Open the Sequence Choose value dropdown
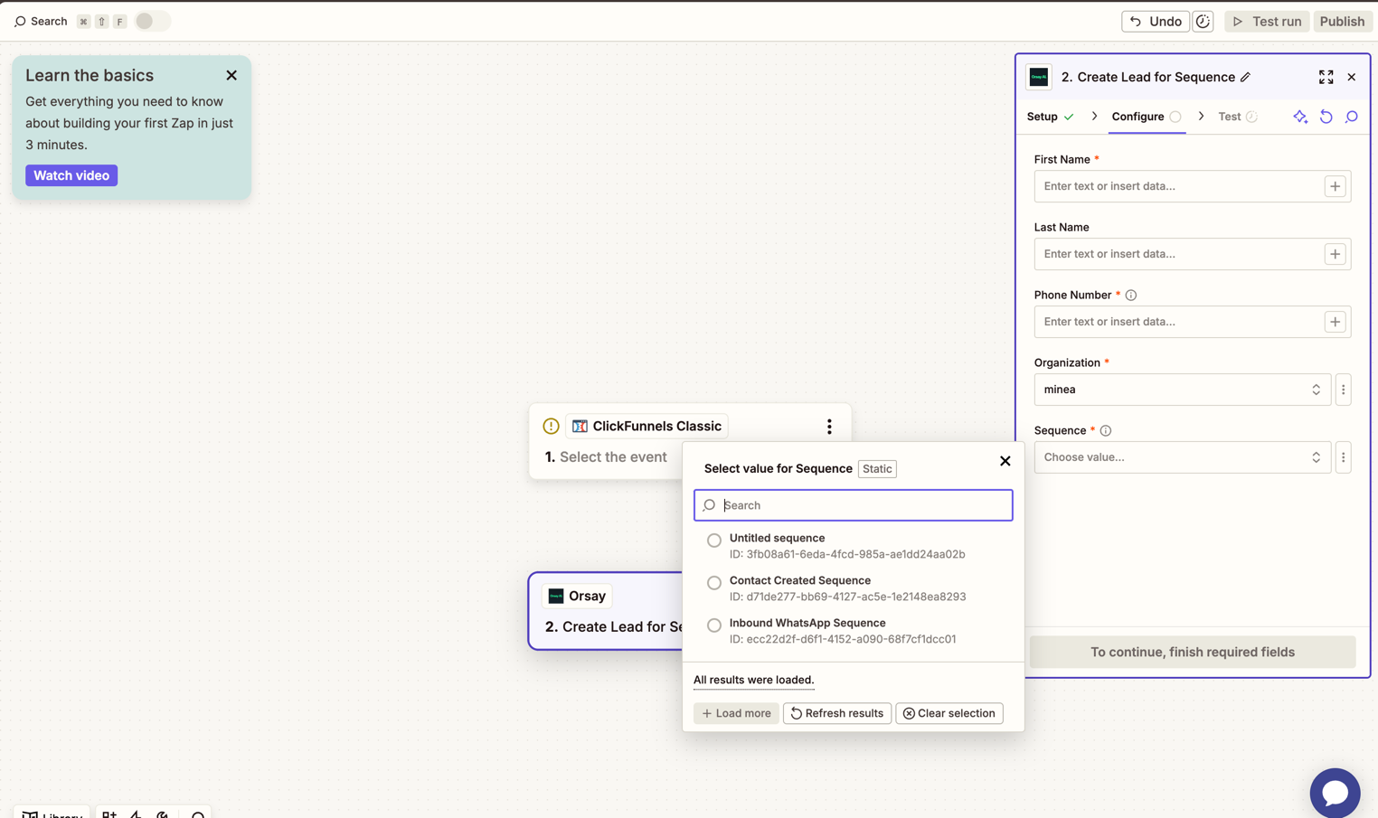 tap(1182, 457)
